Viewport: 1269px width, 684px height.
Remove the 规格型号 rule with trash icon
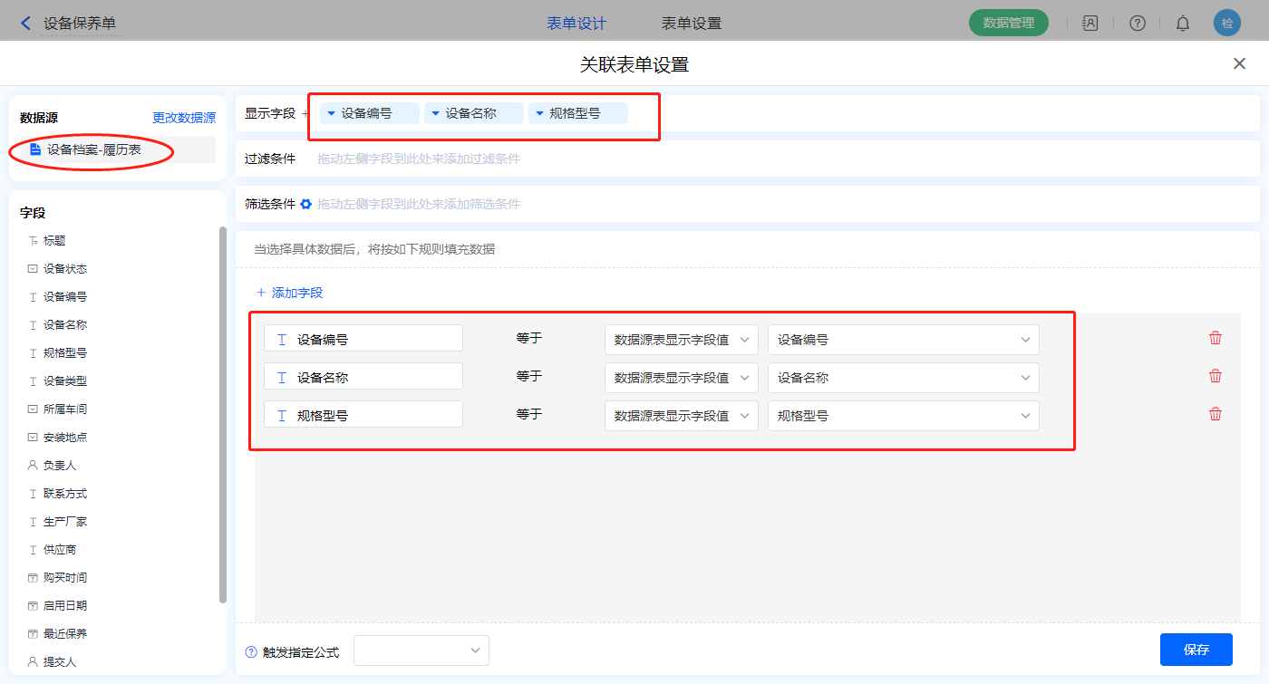pyautogui.click(x=1216, y=415)
